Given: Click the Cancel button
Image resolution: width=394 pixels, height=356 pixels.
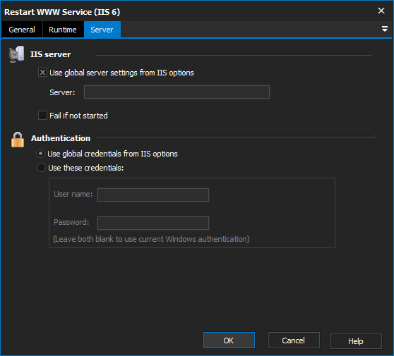Looking at the screenshot, I should (294, 340).
